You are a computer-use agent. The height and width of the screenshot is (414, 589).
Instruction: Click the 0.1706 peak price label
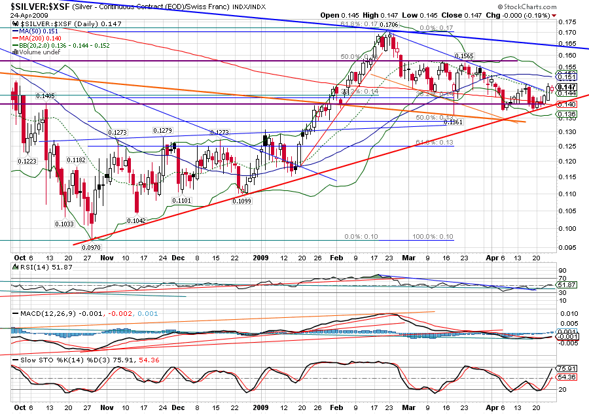pyautogui.click(x=388, y=24)
